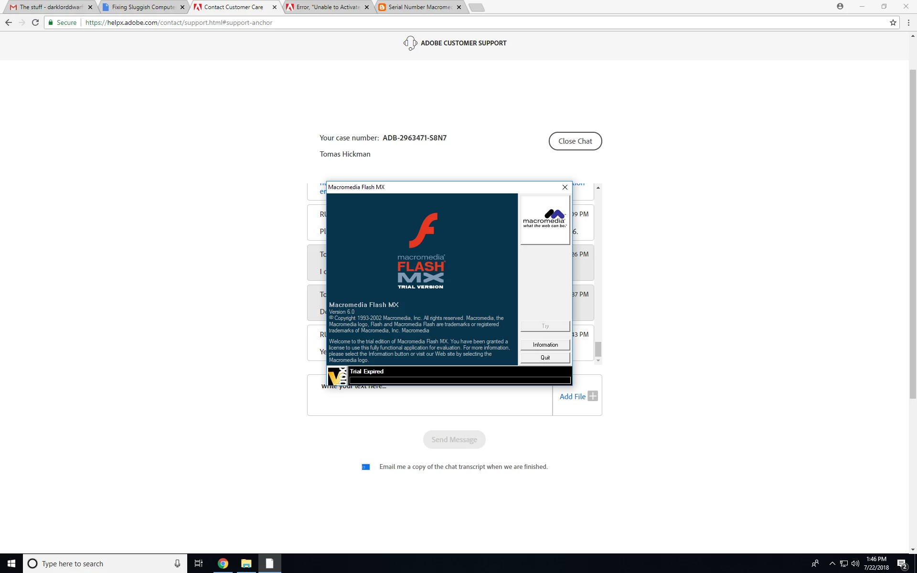This screenshot has height=573, width=917.
Task: Enable emailing a chat transcript copy
Action: (366, 467)
